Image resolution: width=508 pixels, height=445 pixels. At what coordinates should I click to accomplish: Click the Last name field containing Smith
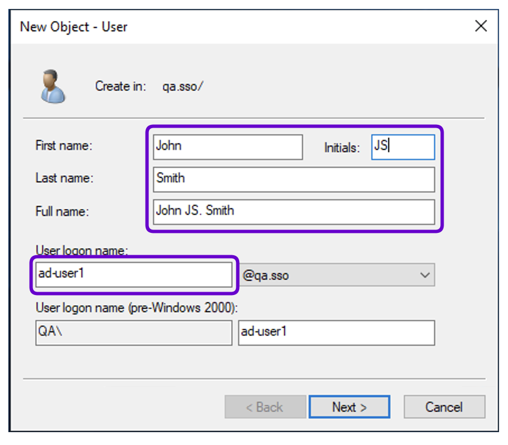[x=294, y=179]
